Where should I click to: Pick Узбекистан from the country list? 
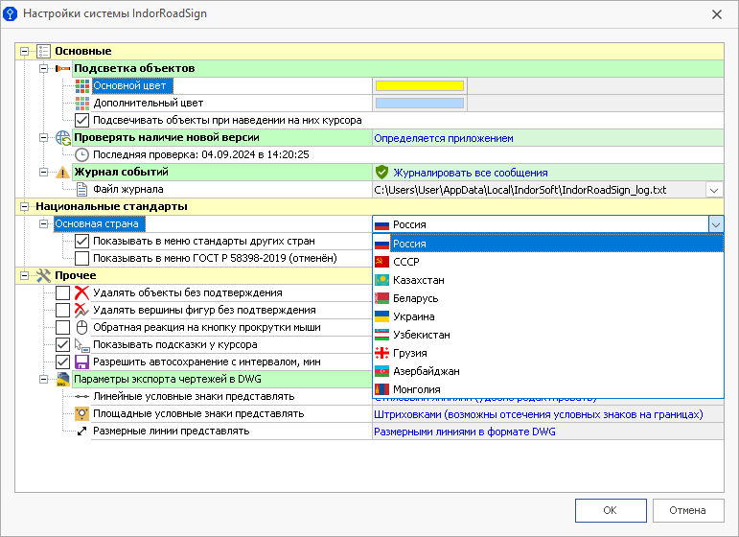[x=548, y=335]
